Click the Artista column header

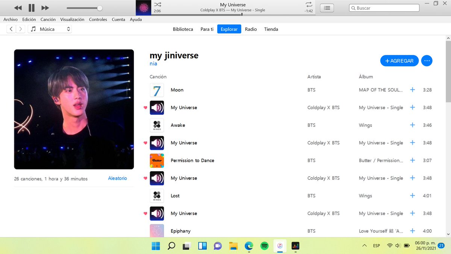(314, 77)
